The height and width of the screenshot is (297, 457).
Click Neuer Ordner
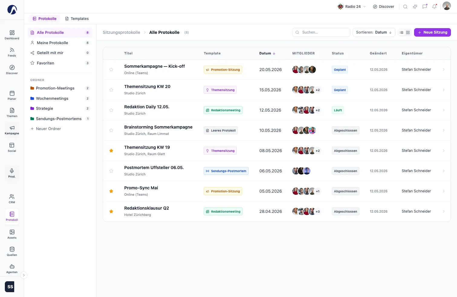(x=46, y=129)
